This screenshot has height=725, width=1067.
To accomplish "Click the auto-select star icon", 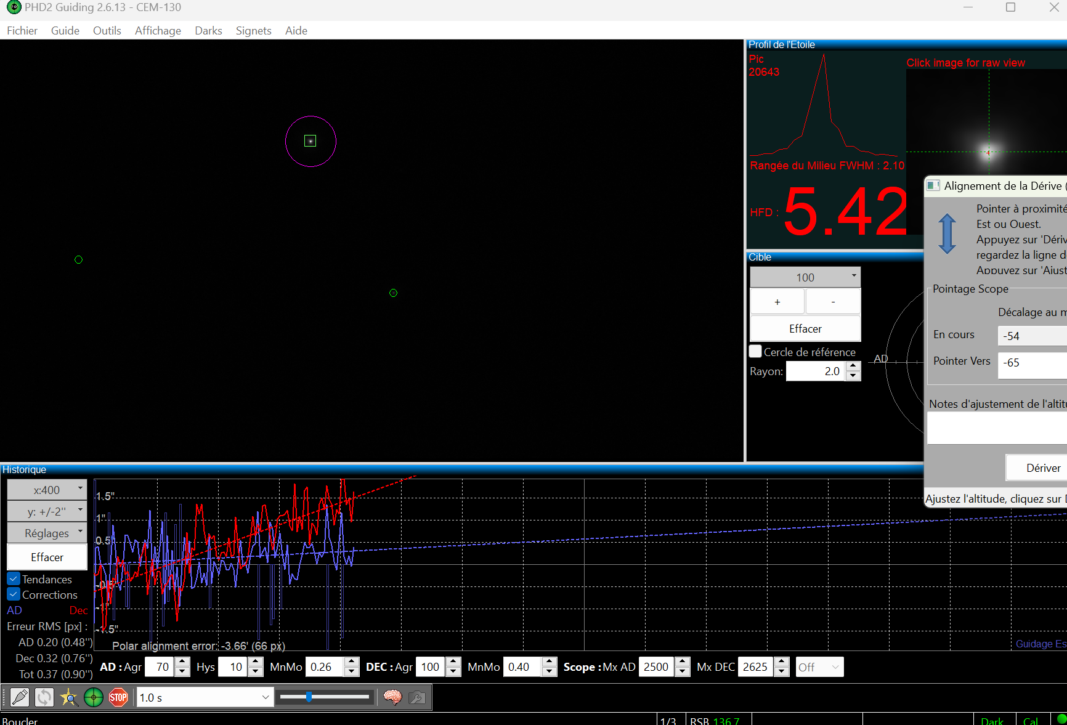I will pos(68,697).
